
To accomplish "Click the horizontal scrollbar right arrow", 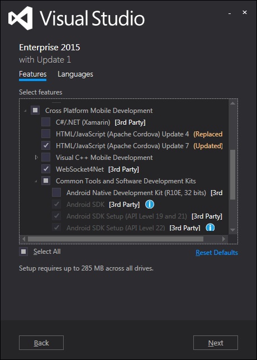I will tap(223, 239).
